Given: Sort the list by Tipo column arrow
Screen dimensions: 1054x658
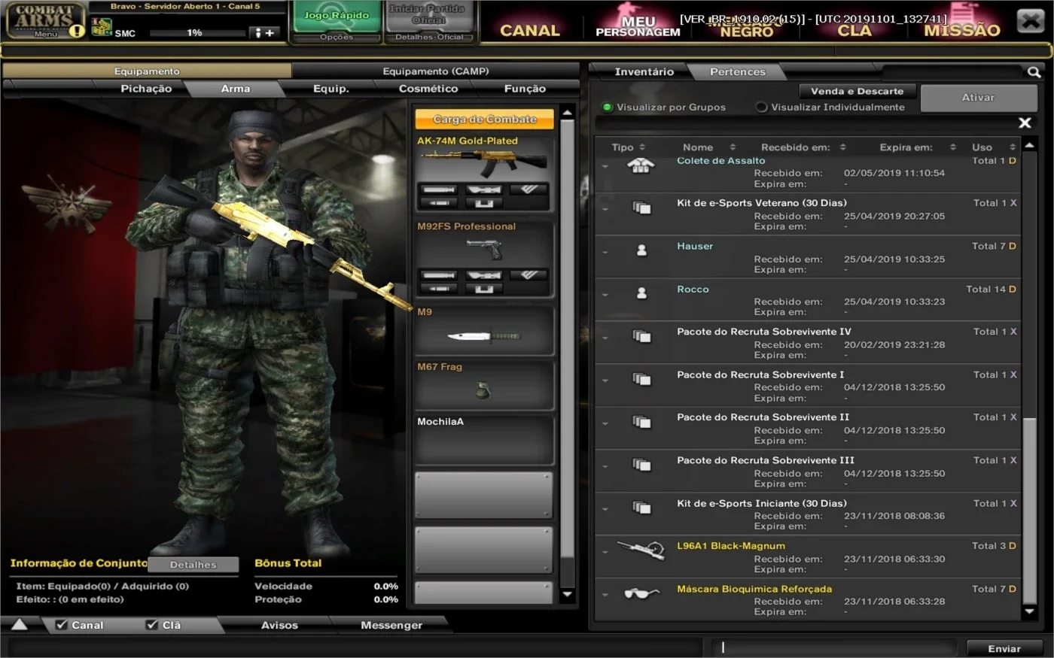Looking at the screenshot, I should point(642,147).
